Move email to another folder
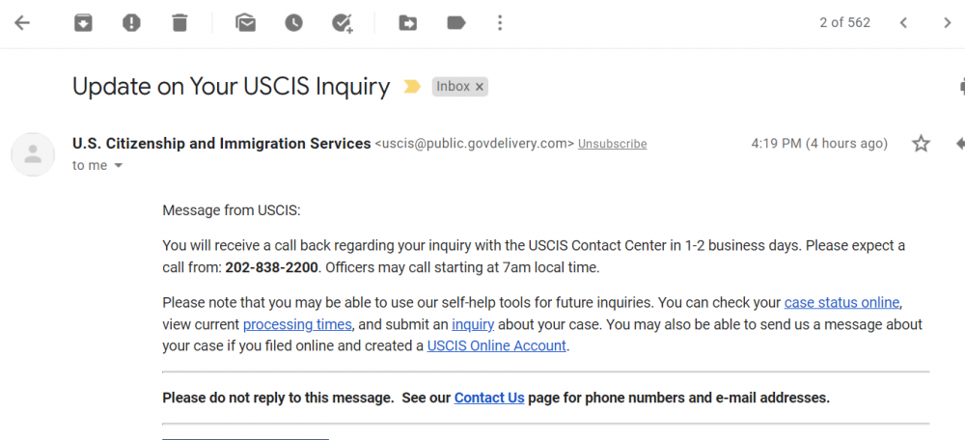Screen dimensions: 965x440 (x=407, y=23)
